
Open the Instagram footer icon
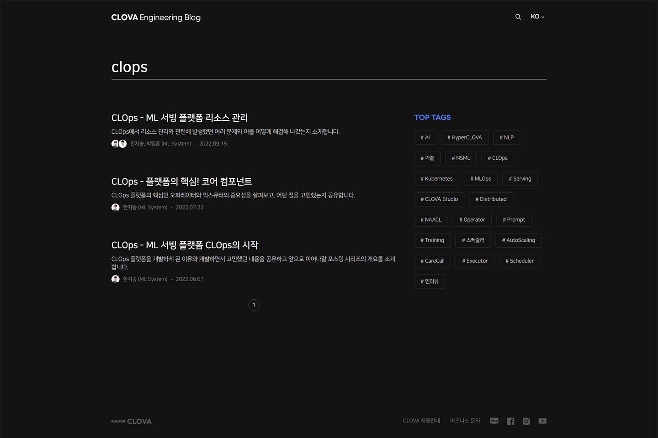526,421
